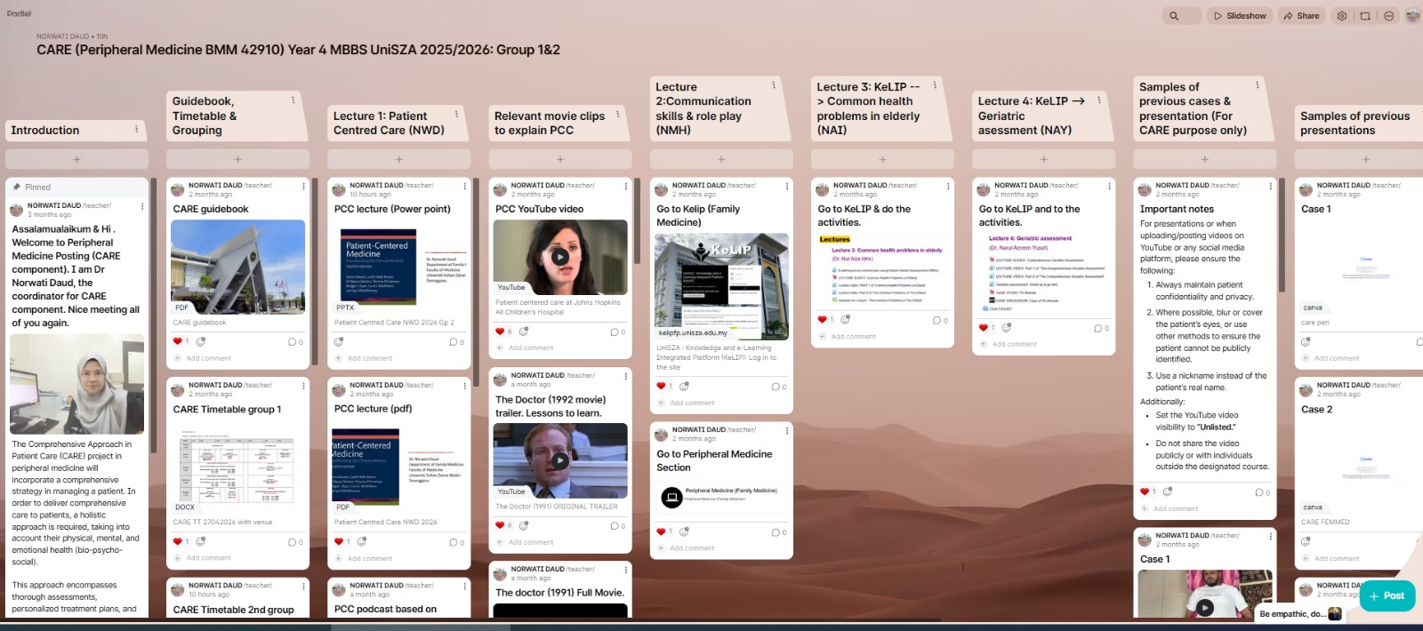Open Lecture 1: Patient Centred Care section menu

[x=457, y=115]
